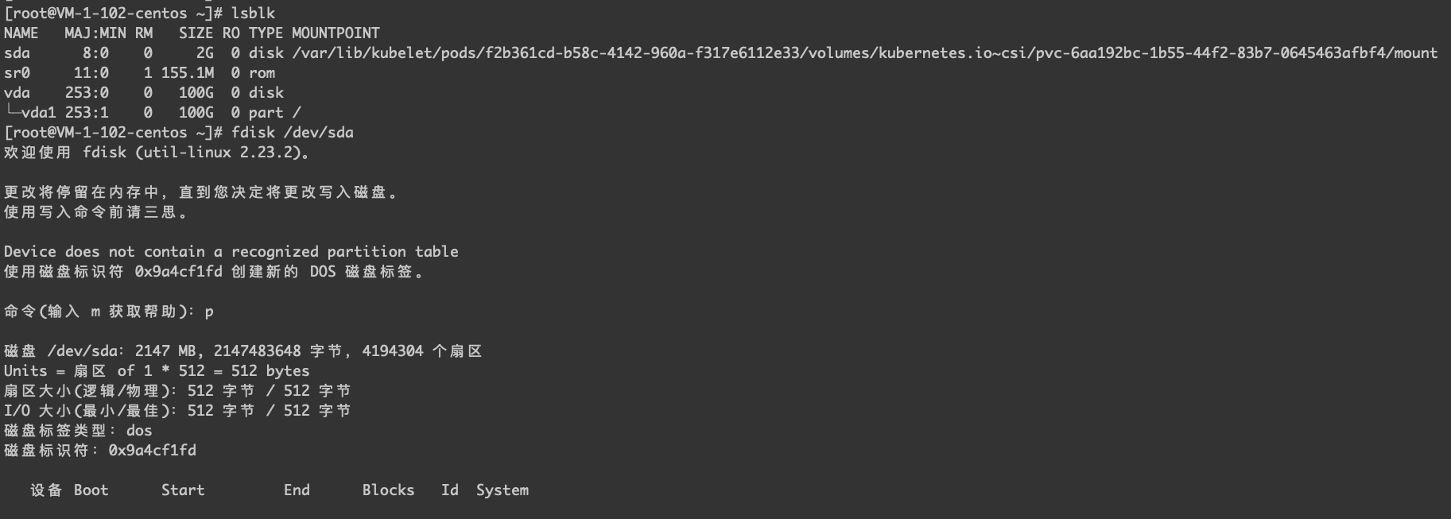
Task: Click the MOUNTPOINT column header
Action: [x=336, y=33]
